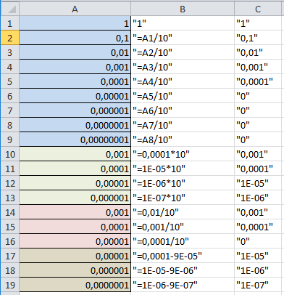
Task: Click cell C2 showing "0,1"
Action: tap(258, 38)
